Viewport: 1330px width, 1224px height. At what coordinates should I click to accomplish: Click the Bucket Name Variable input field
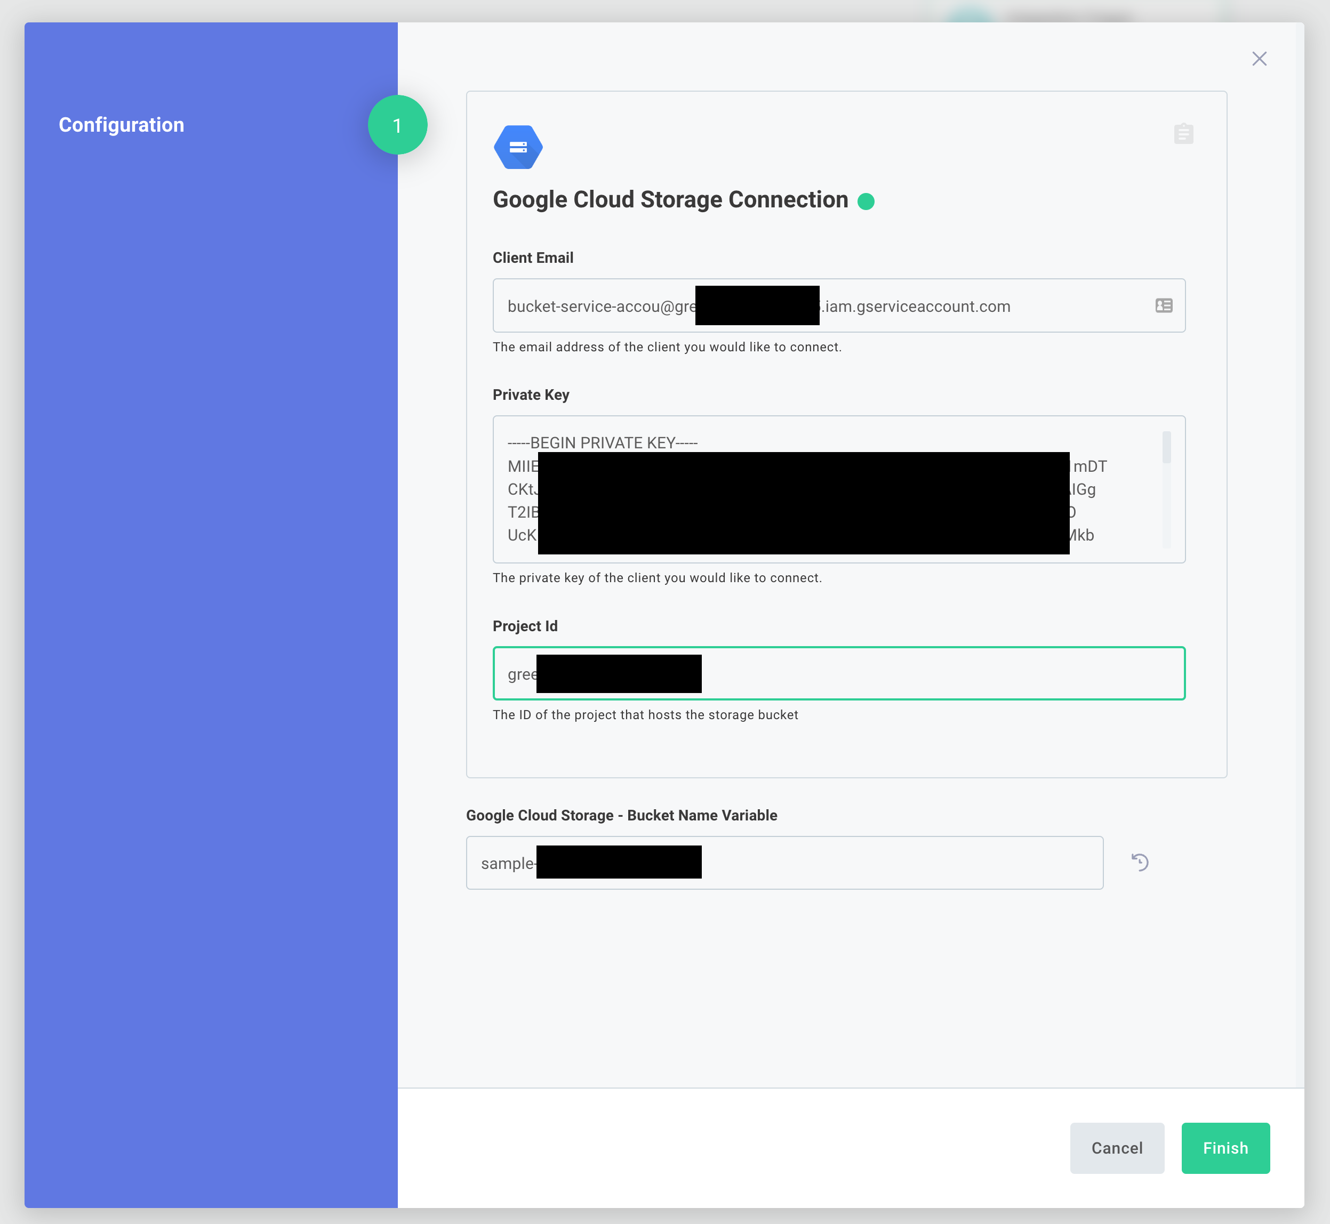point(784,863)
